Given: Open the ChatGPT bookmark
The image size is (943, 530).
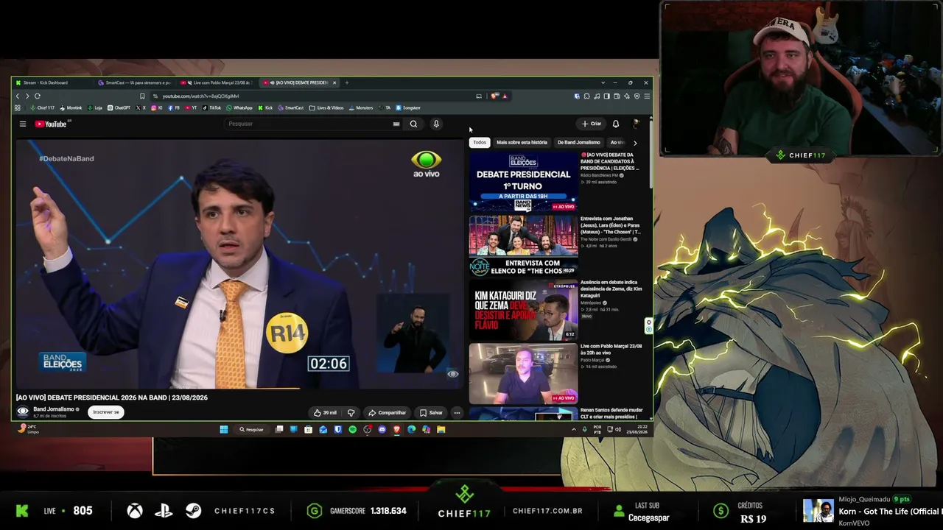Looking at the screenshot, I should coord(119,107).
